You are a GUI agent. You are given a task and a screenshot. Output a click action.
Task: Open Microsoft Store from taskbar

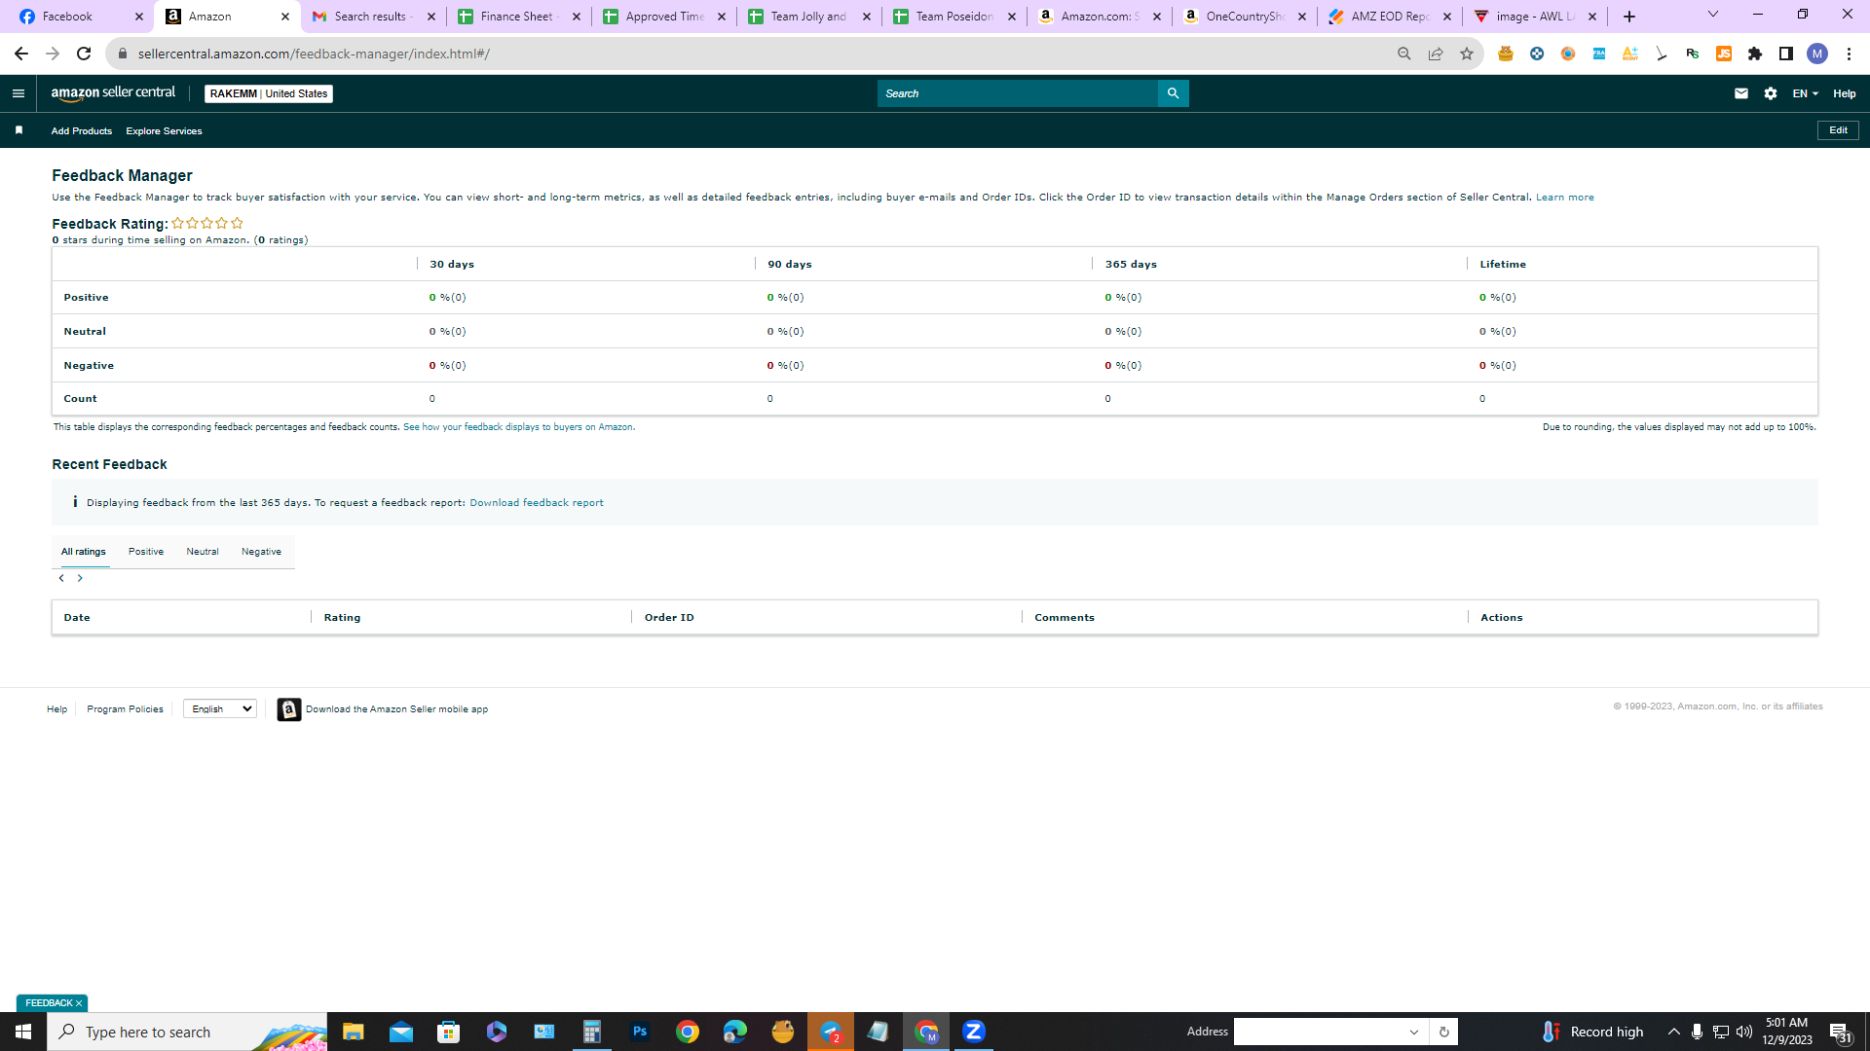coord(448,1032)
